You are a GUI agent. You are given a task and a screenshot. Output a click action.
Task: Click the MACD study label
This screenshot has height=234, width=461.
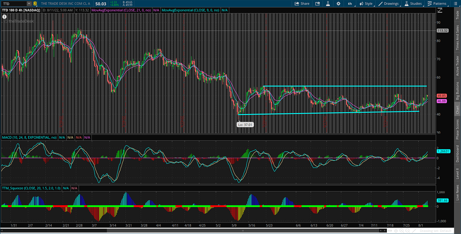29,137
